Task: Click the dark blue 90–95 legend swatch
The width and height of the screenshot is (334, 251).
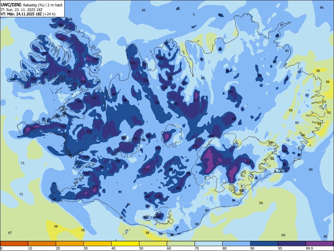Action: pyautogui.click(x=264, y=244)
